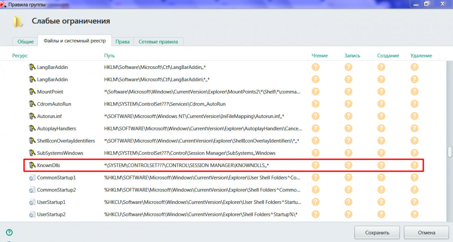Cancel with the Отмена button
453x242 pixels.
click(x=426, y=233)
